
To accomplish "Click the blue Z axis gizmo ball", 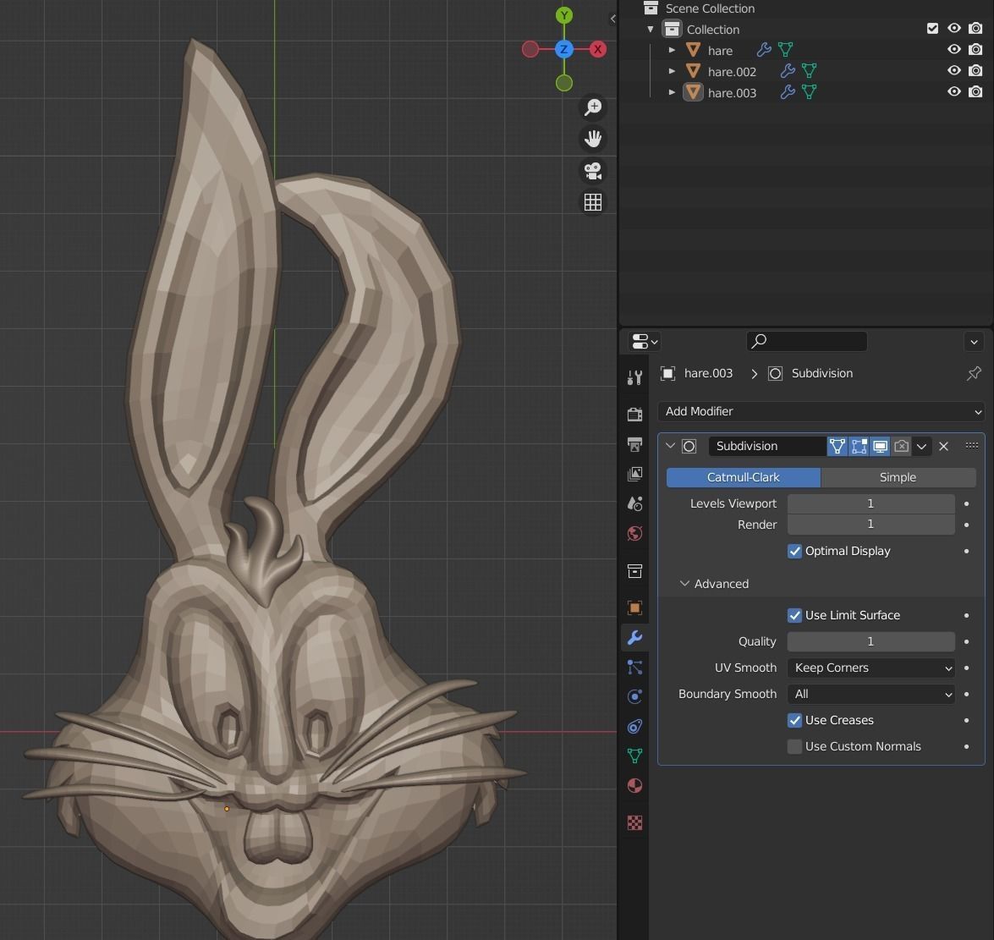I will click(564, 49).
